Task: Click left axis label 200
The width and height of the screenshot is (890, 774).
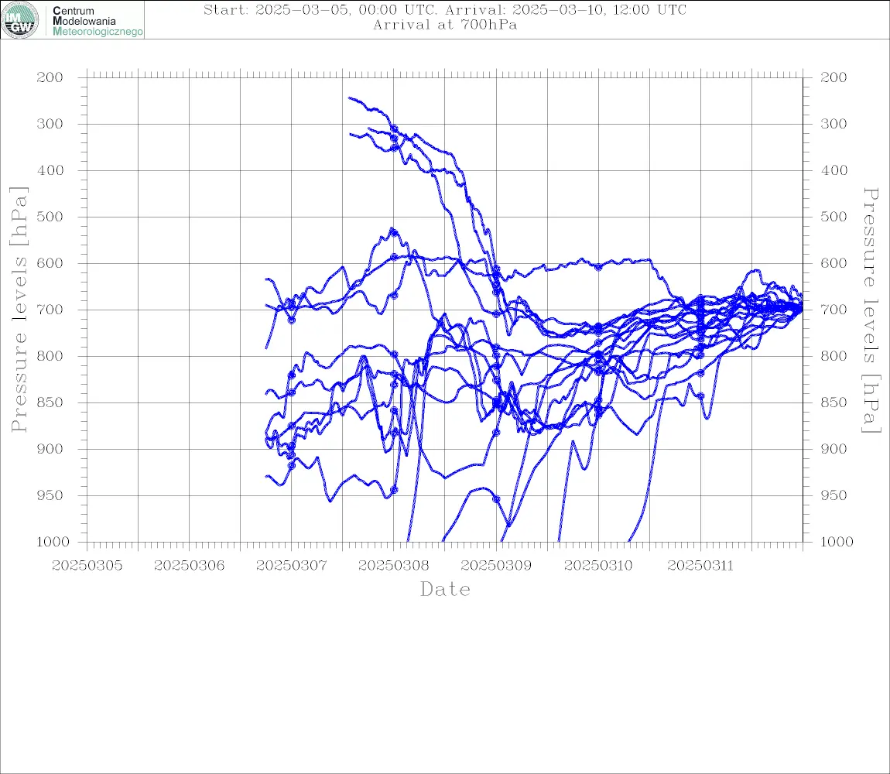Action: click(50, 77)
